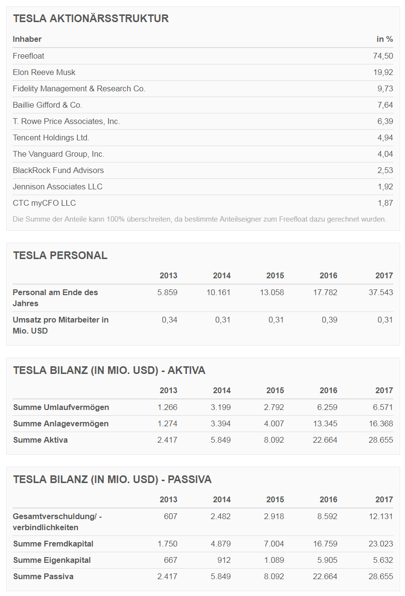The image size is (405, 596).
Task: Click the Freefloat shareholder row
Action: click(x=203, y=56)
